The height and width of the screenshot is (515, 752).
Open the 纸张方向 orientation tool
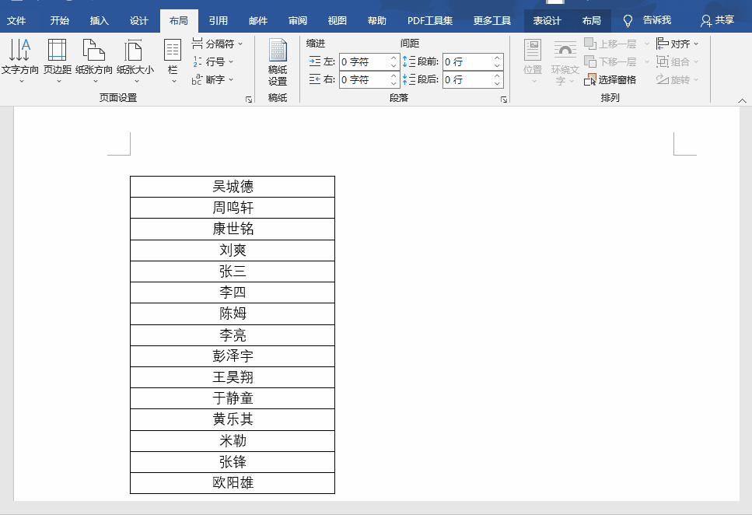click(x=94, y=61)
